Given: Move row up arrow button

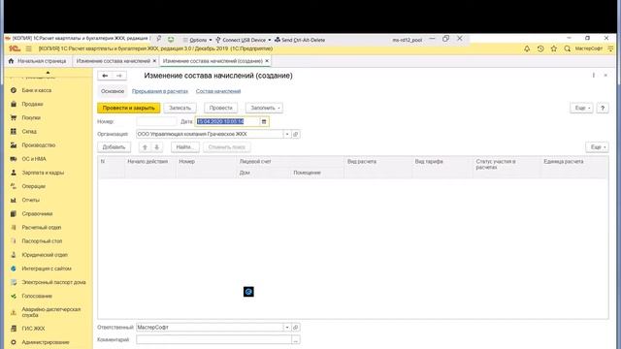Looking at the screenshot, I should click(x=145, y=147).
